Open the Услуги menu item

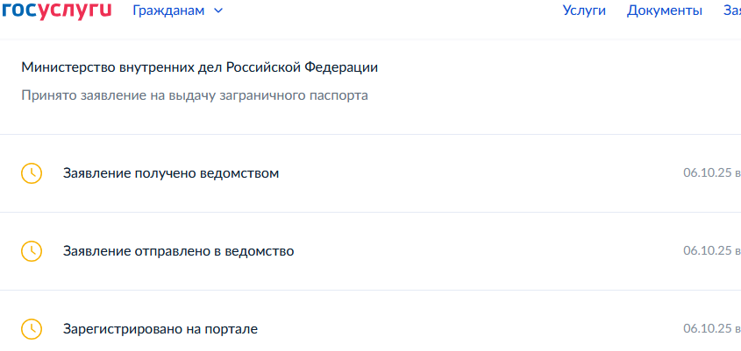(x=583, y=11)
